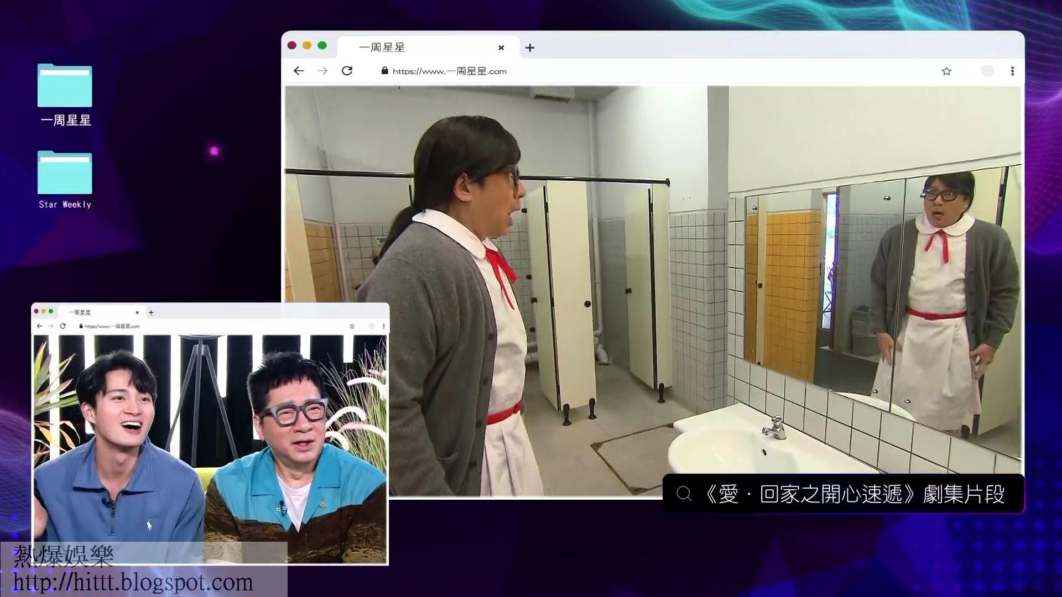This screenshot has width=1062, height=597.
Task: Click the back arrow in the small browser
Action: pos(39,326)
